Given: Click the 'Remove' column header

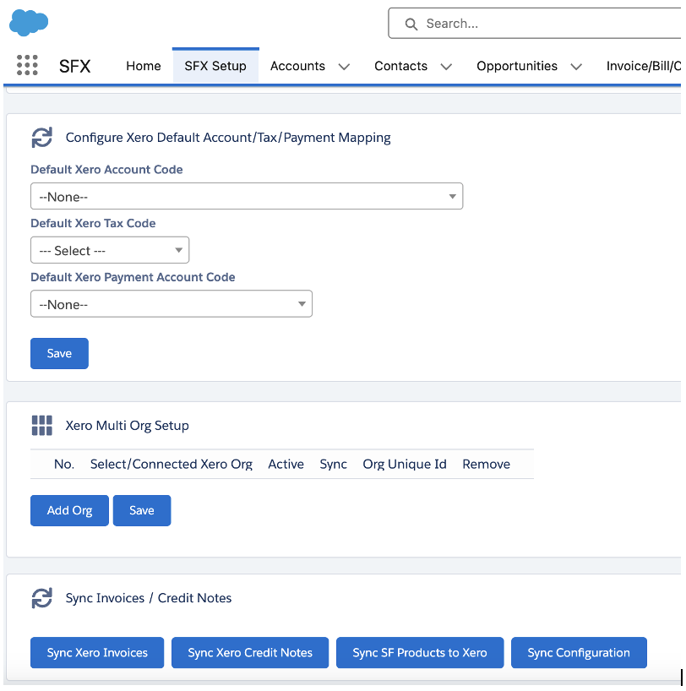Looking at the screenshot, I should 487,464.
